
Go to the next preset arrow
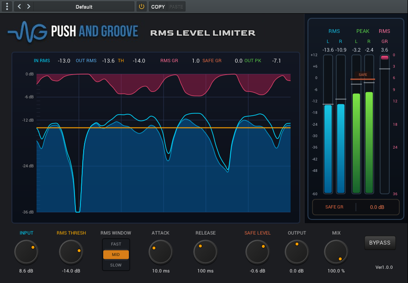pos(29,6)
